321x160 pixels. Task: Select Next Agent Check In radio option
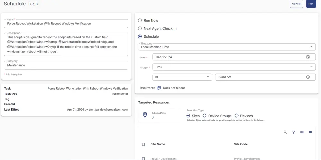[140, 29]
